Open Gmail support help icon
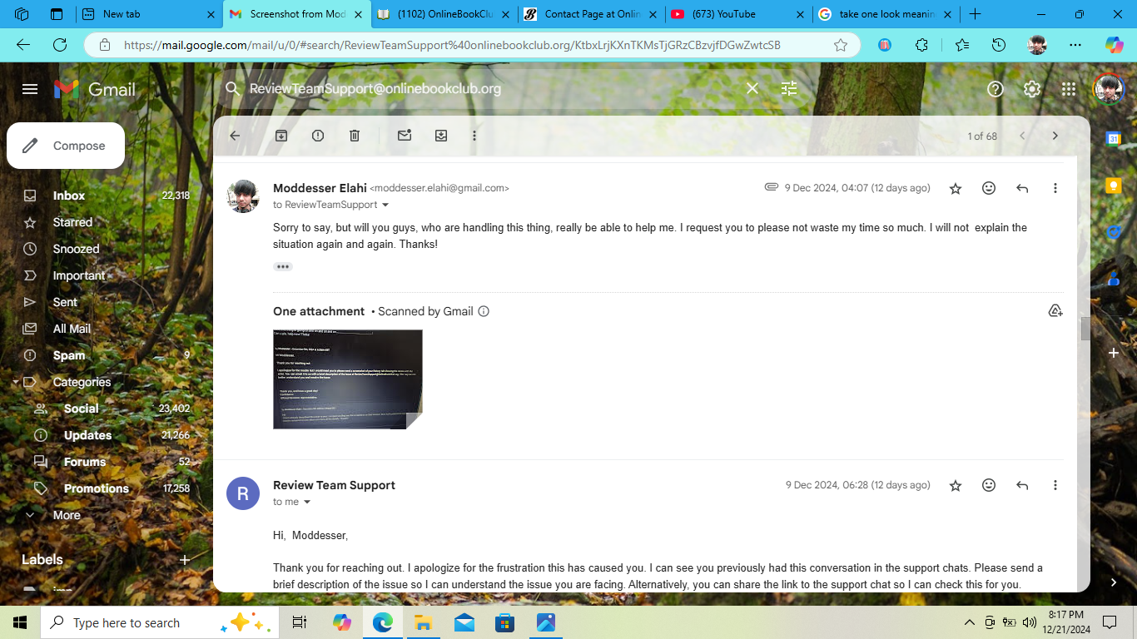 coord(995,89)
